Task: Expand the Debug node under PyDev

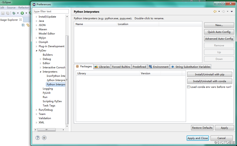Action: pyautogui.click(x=40, y=59)
